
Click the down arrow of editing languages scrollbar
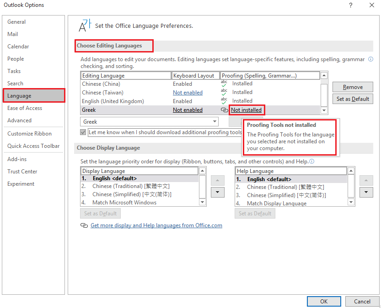(x=324, y=110)
